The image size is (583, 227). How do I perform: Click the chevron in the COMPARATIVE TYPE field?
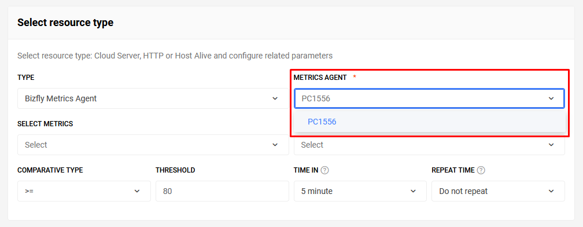pyautogui.click(x=137, y=191)
